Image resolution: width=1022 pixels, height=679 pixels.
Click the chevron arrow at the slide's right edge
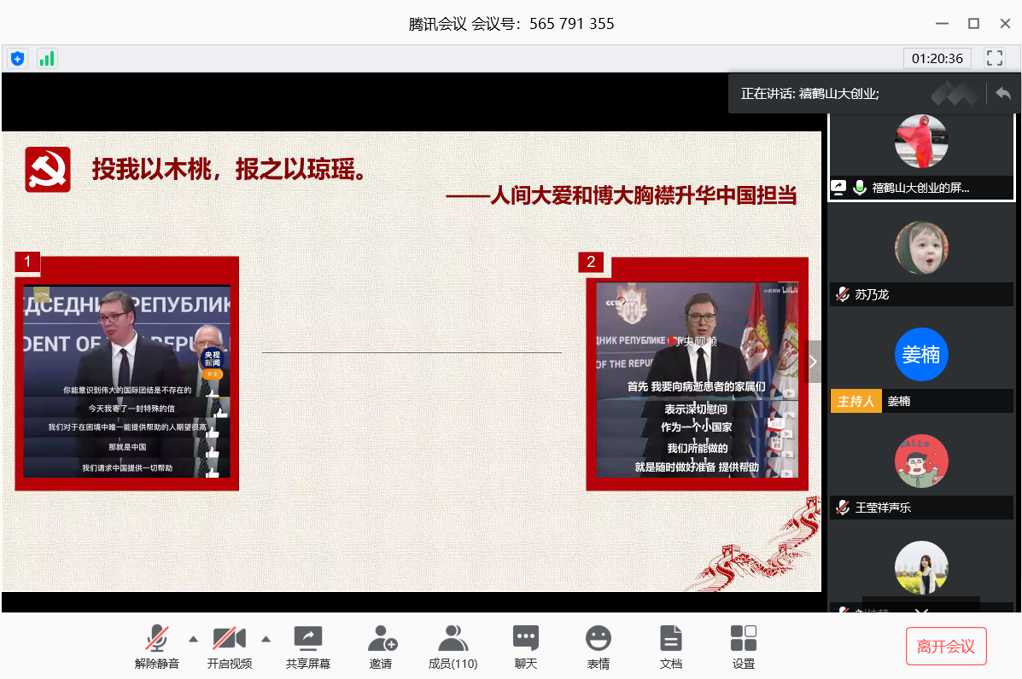[x=813, y=362]
